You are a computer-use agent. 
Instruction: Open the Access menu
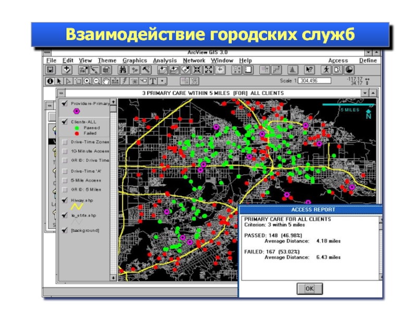[338, 61]
